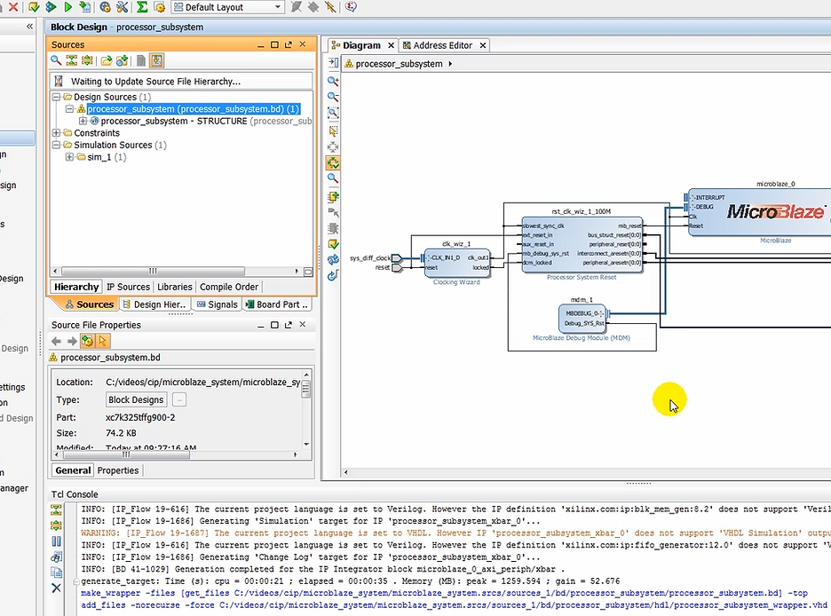Click the Regenerate Layout icon (highlighted orange)

(333, 163)
